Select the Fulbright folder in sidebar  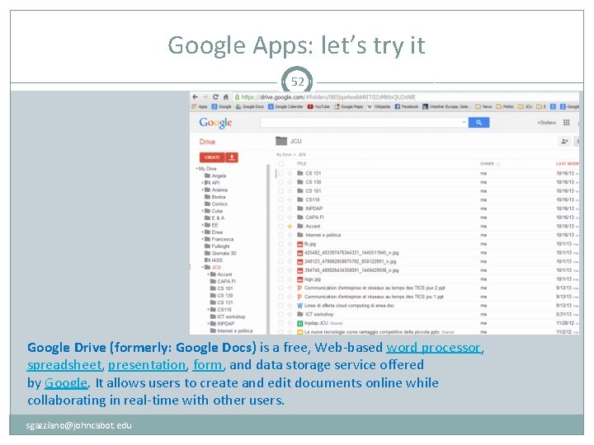[x=217, y=246]
